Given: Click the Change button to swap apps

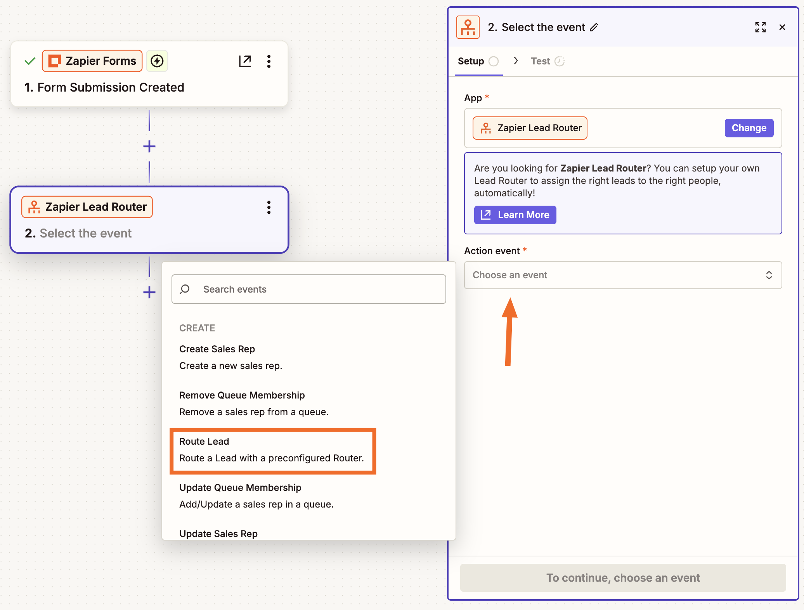Looking at the screenshot, I should 749,128.
